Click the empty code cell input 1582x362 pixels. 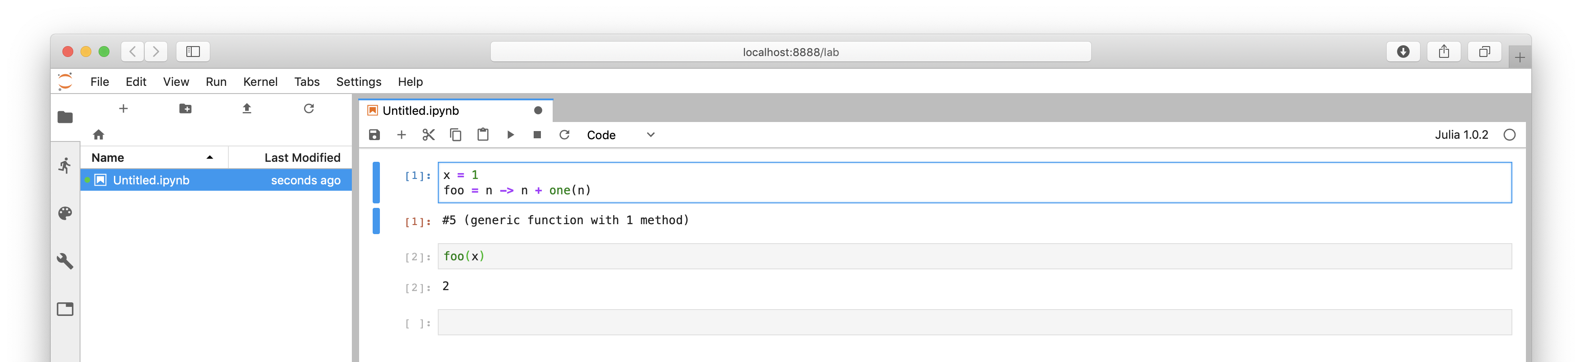pyautogui.click(x=974, y=323)
